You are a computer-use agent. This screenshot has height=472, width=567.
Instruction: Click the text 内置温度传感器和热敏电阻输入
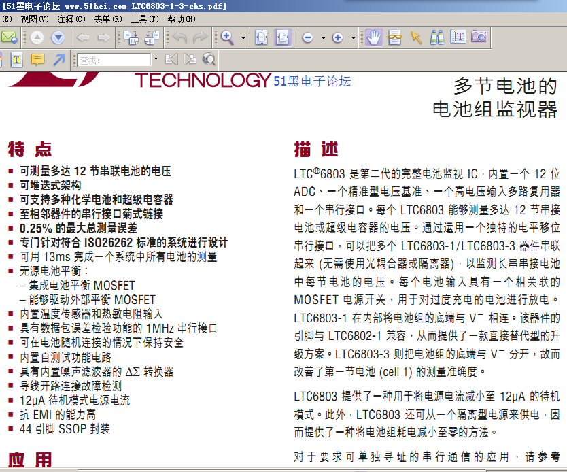pyautogui.click(x=92, y=314)
